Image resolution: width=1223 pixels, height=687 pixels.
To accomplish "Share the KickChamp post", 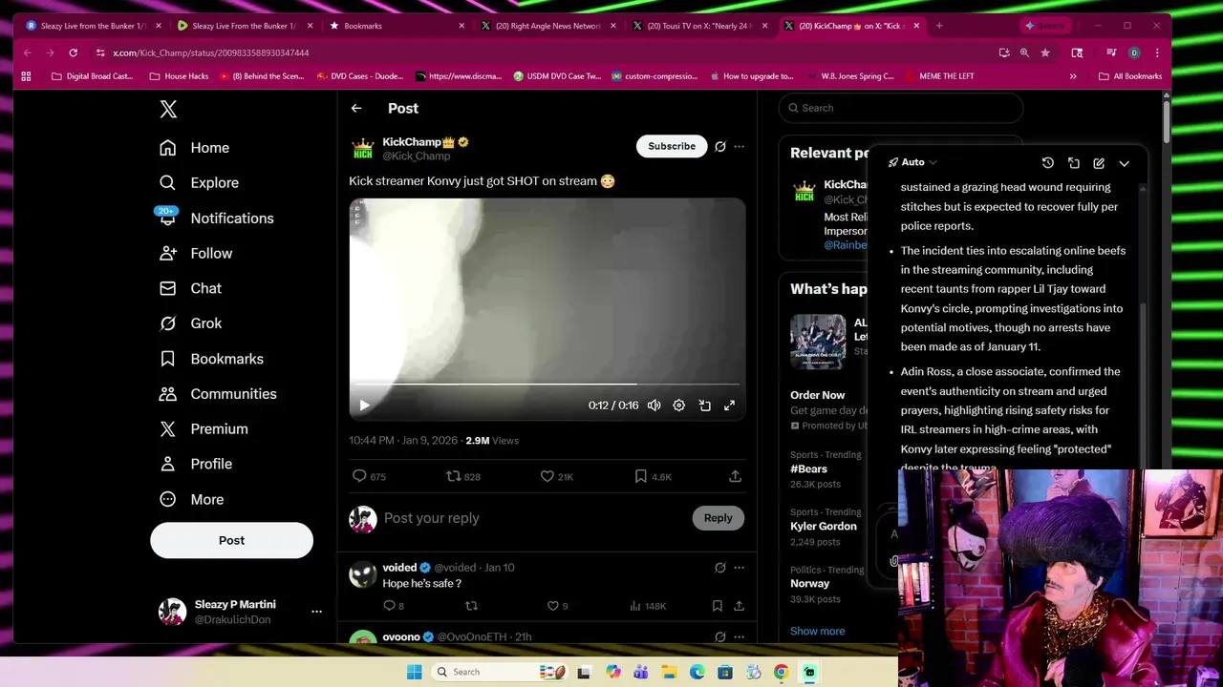I will (x=735, y=476).
